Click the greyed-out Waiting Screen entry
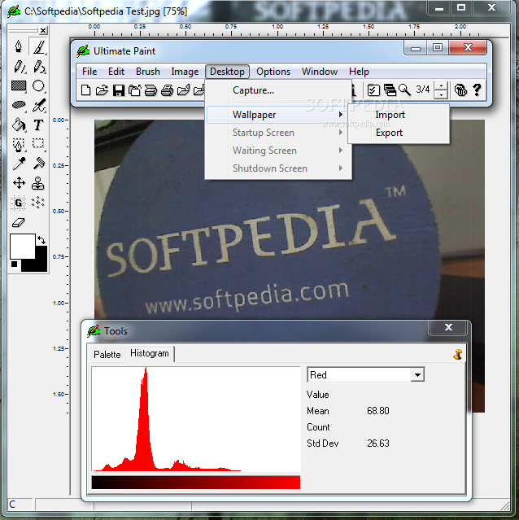Screen dimensions: 519x520 278,151
